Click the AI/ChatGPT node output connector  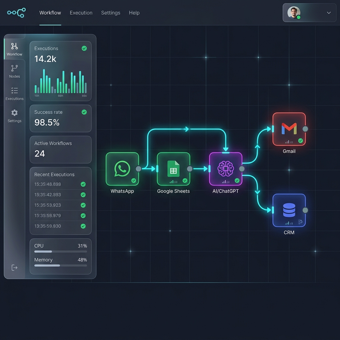pyautogui.click(x=242, y=169)
